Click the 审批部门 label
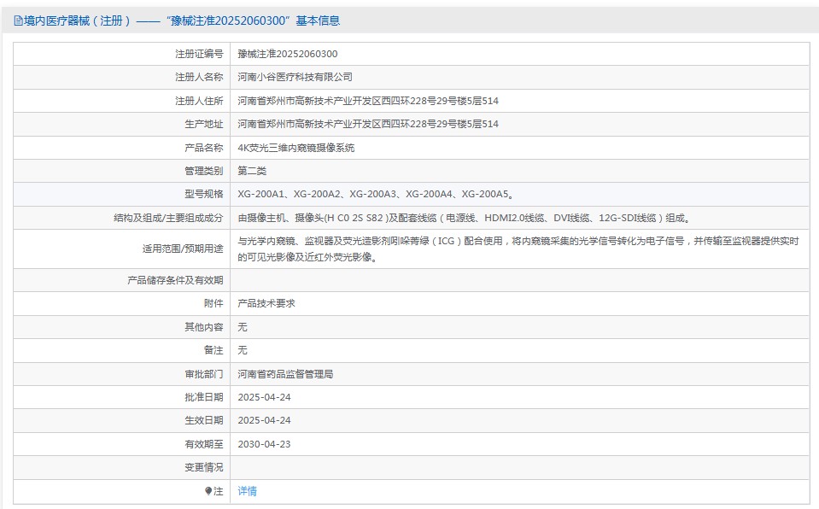 [204, 374]
